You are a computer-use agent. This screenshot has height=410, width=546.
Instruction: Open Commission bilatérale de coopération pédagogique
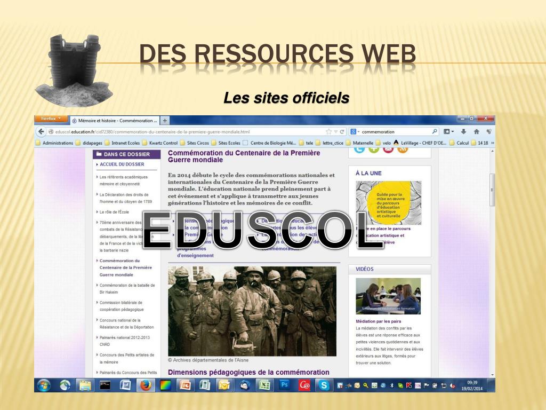click(x=122, y=306)
